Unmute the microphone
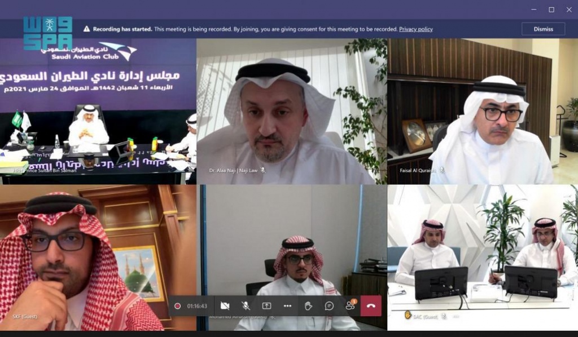The image size is (578, 337). point(246,306)
